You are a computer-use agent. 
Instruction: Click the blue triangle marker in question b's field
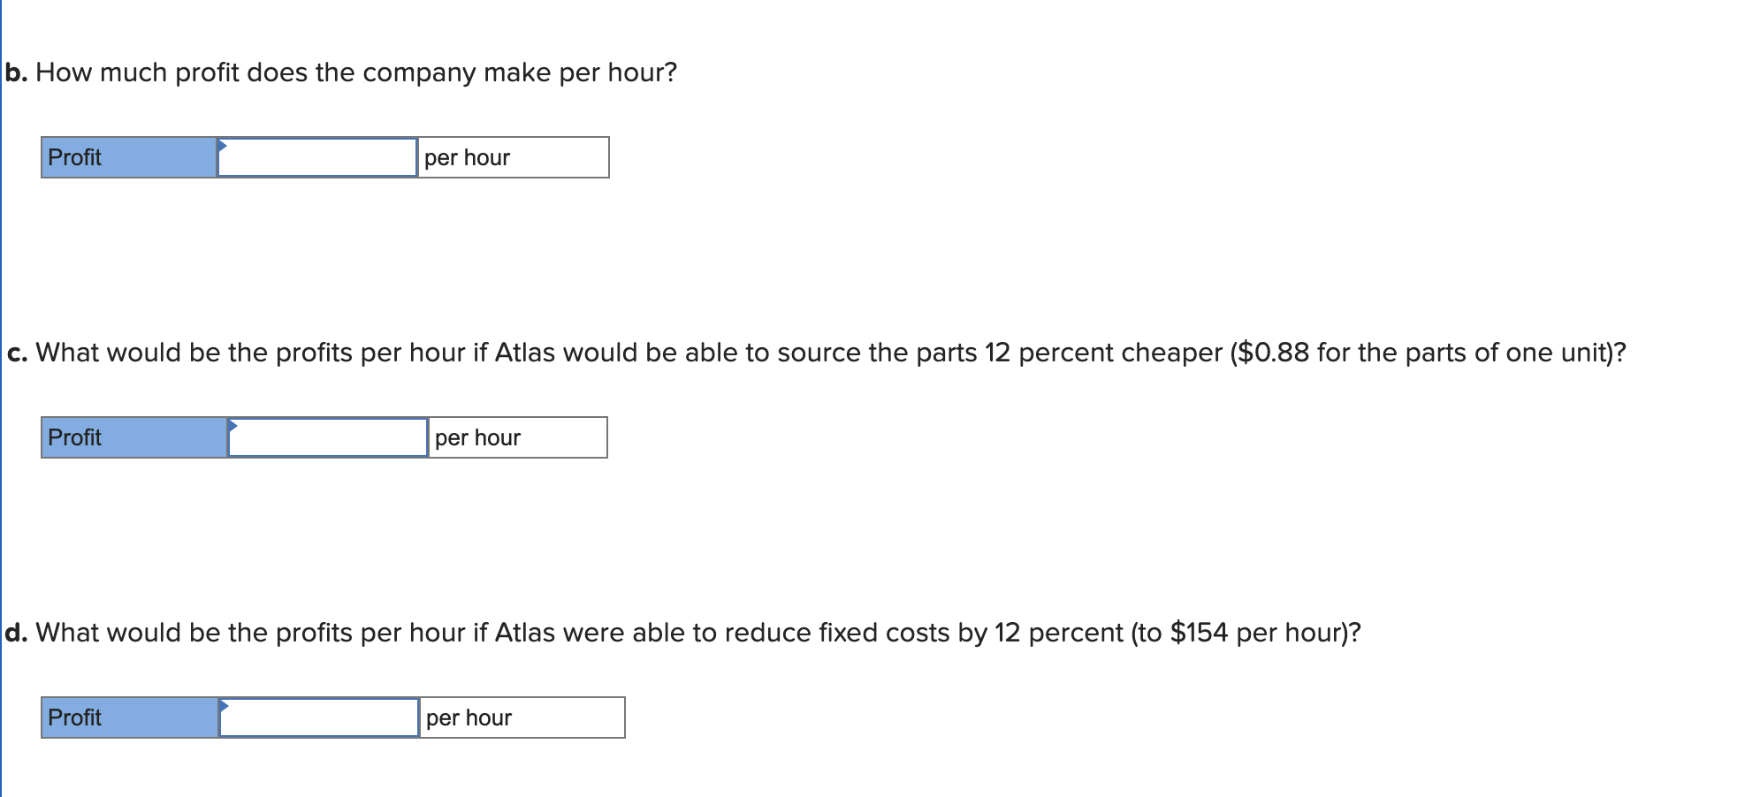coord(223,145)
